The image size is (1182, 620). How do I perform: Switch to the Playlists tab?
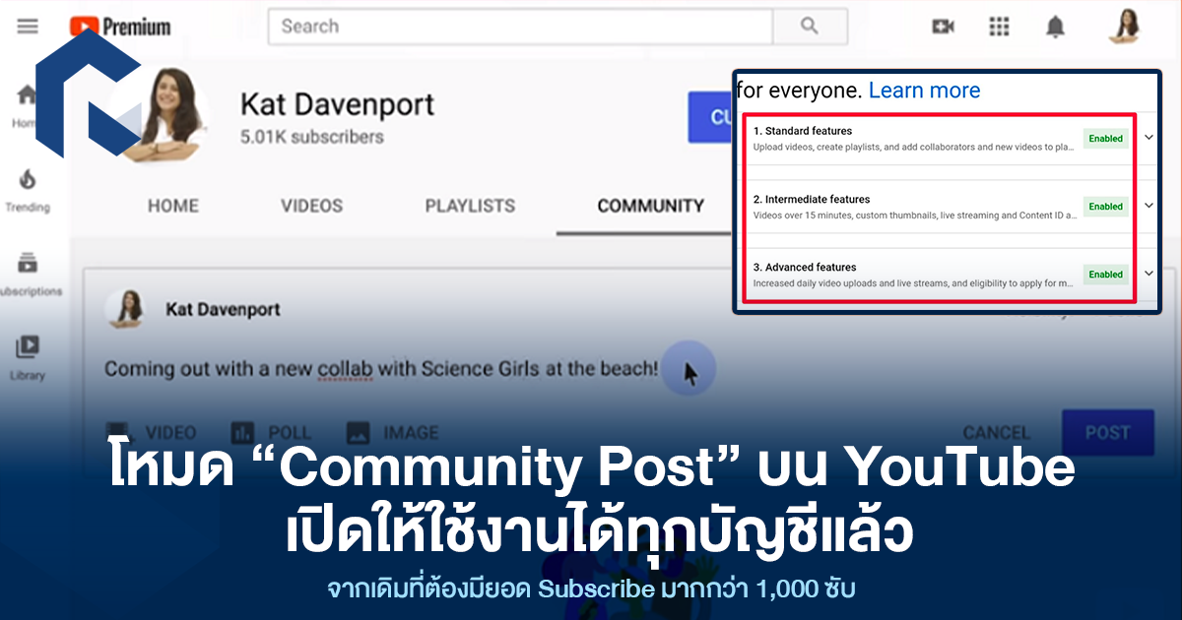pyautogui.click(x=470, y=206)
